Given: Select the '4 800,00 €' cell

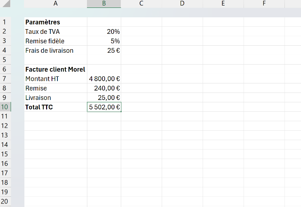Looking at the screenshot, I should pyautogui.click(x=104, y=79).
